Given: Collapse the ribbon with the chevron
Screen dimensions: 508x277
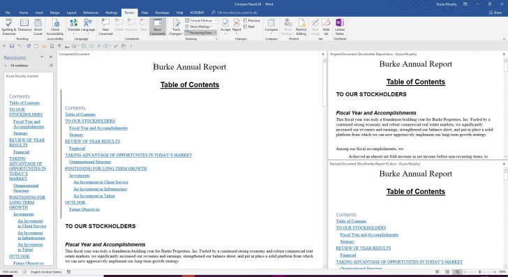Looking at the screenshot, I should (x=504, y=39).
